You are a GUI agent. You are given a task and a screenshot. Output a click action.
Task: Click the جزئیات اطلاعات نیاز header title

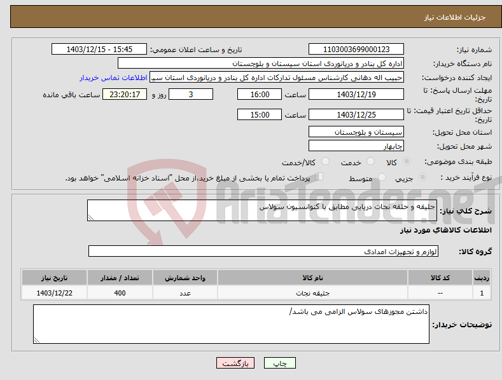pyautogui.click(x=455, y=17)
